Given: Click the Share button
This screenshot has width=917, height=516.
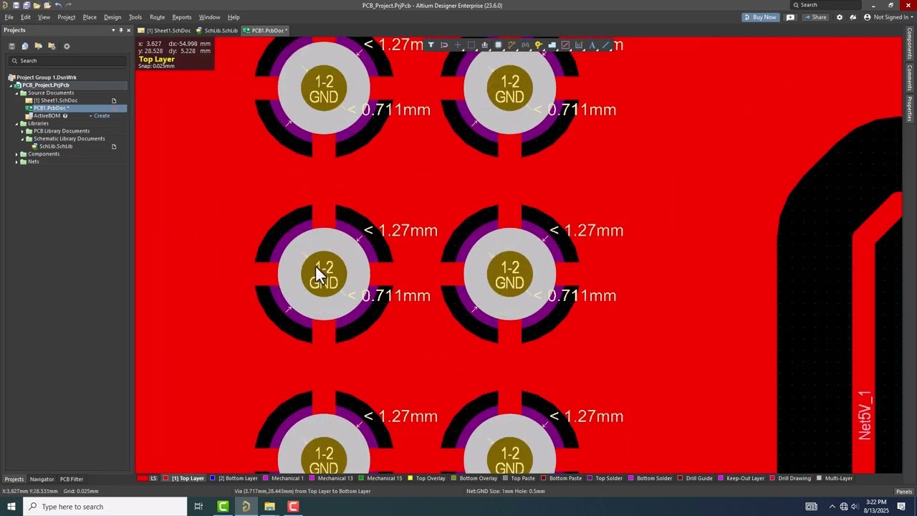Looking at the screenshot, I should pyautogui.click(x=815, y=17).
